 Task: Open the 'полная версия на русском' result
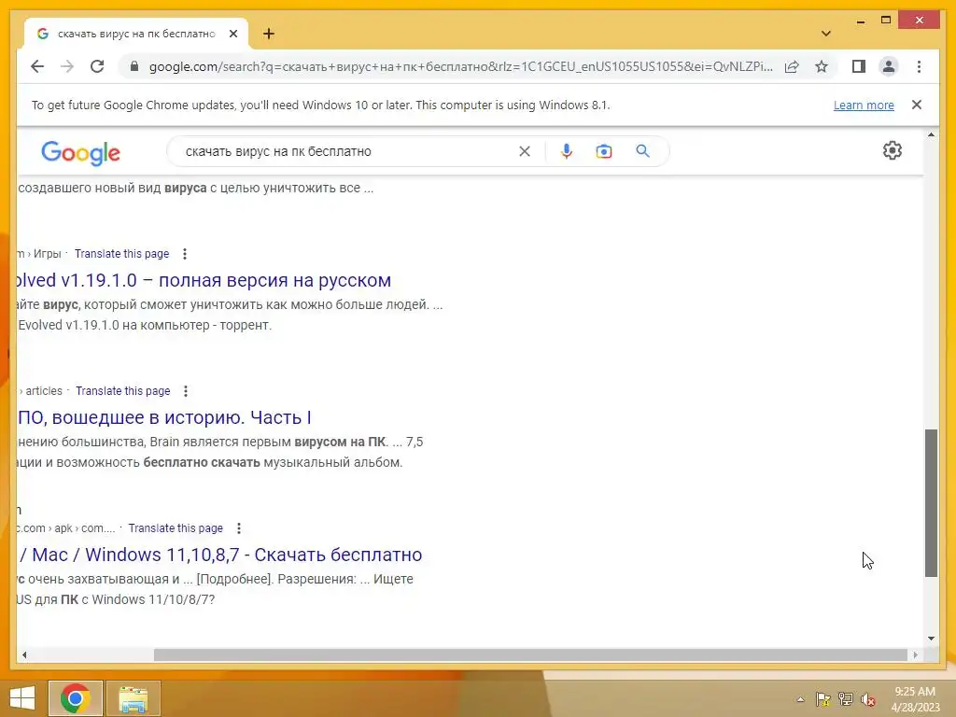(x=204, y=280)
